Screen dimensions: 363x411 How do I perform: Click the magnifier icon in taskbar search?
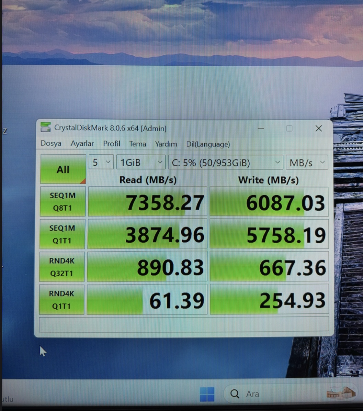235,393
